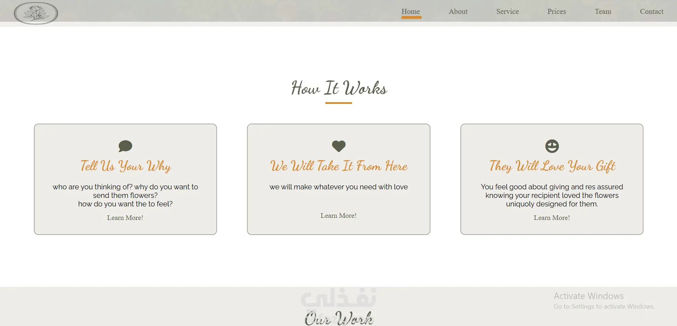Click the speech bubble icon
The width and height of the screenshot is (677, 326).
pyautogui.click(x=125, y=146)
